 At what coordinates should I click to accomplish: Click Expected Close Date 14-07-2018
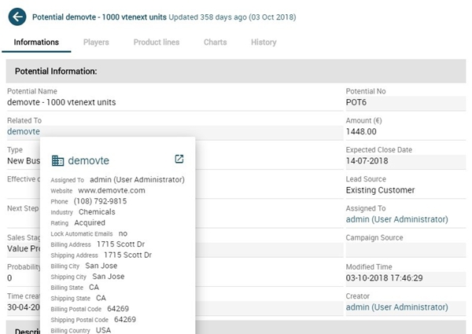367,160
